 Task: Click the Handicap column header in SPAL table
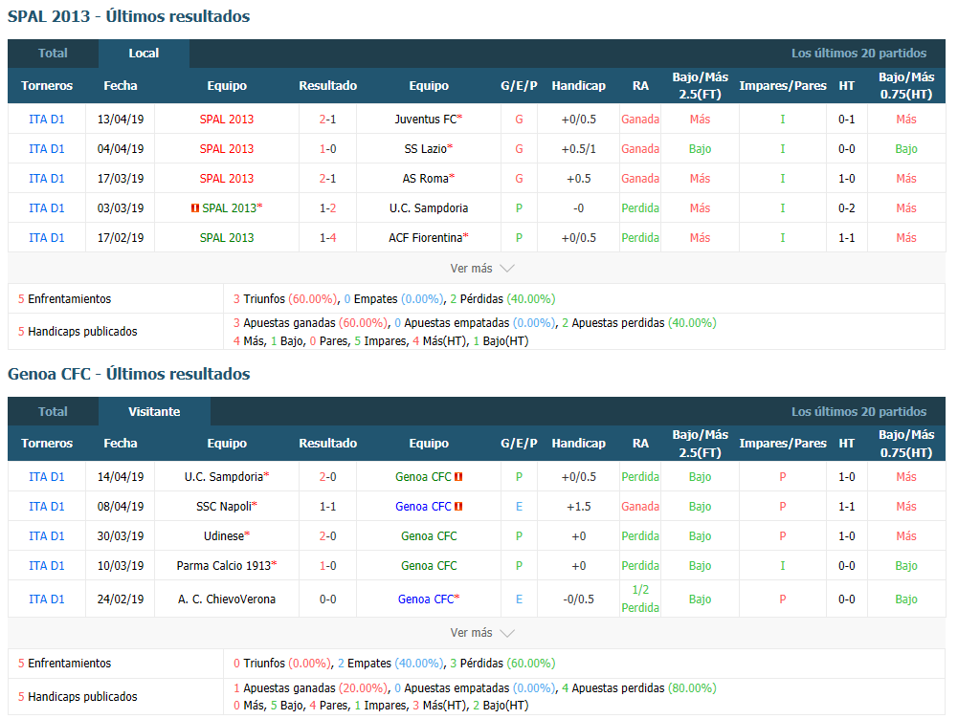pyautogui.click(x=579, y=85)
